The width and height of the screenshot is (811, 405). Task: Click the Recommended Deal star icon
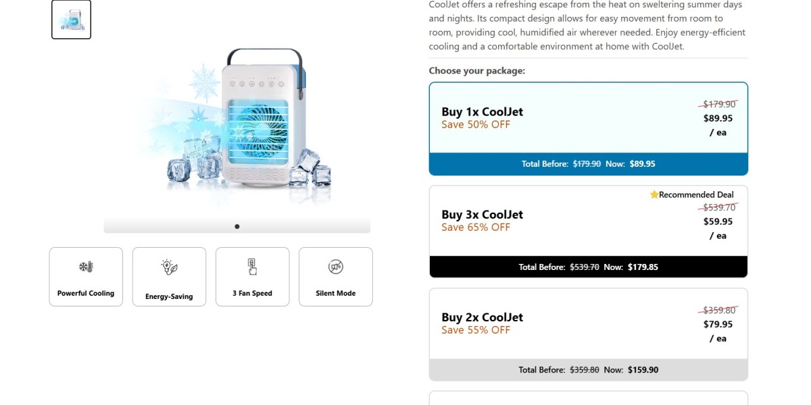coord(654,194)
